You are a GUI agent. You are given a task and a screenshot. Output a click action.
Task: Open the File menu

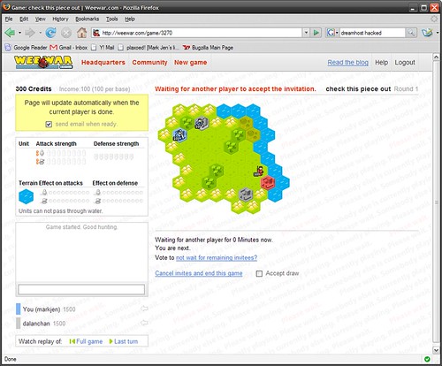[9, 19]
